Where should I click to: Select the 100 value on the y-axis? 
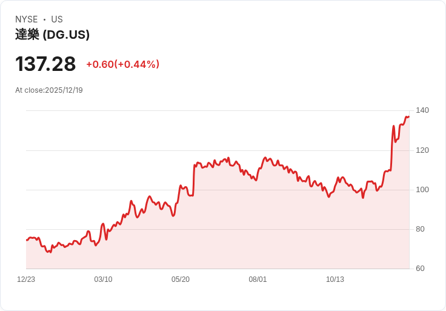[422, 190]
